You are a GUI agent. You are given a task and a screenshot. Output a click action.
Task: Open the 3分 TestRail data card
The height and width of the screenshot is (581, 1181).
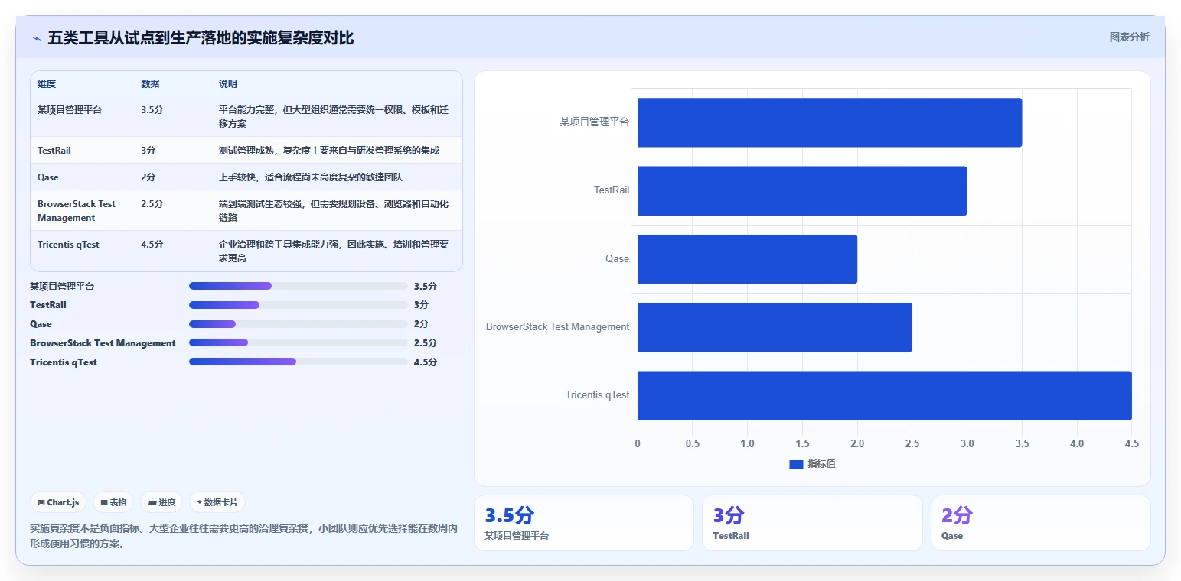[x=812, y=523]
